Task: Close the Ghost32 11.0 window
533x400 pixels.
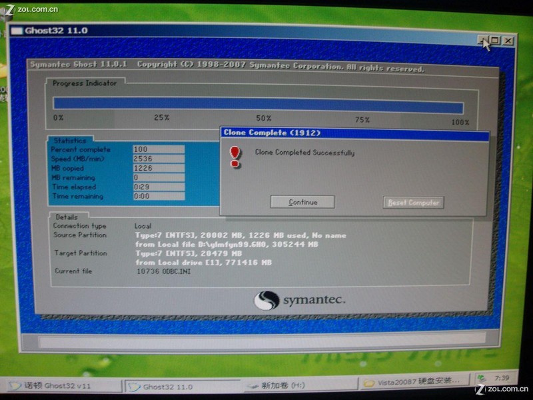Action: coord(508,41)
